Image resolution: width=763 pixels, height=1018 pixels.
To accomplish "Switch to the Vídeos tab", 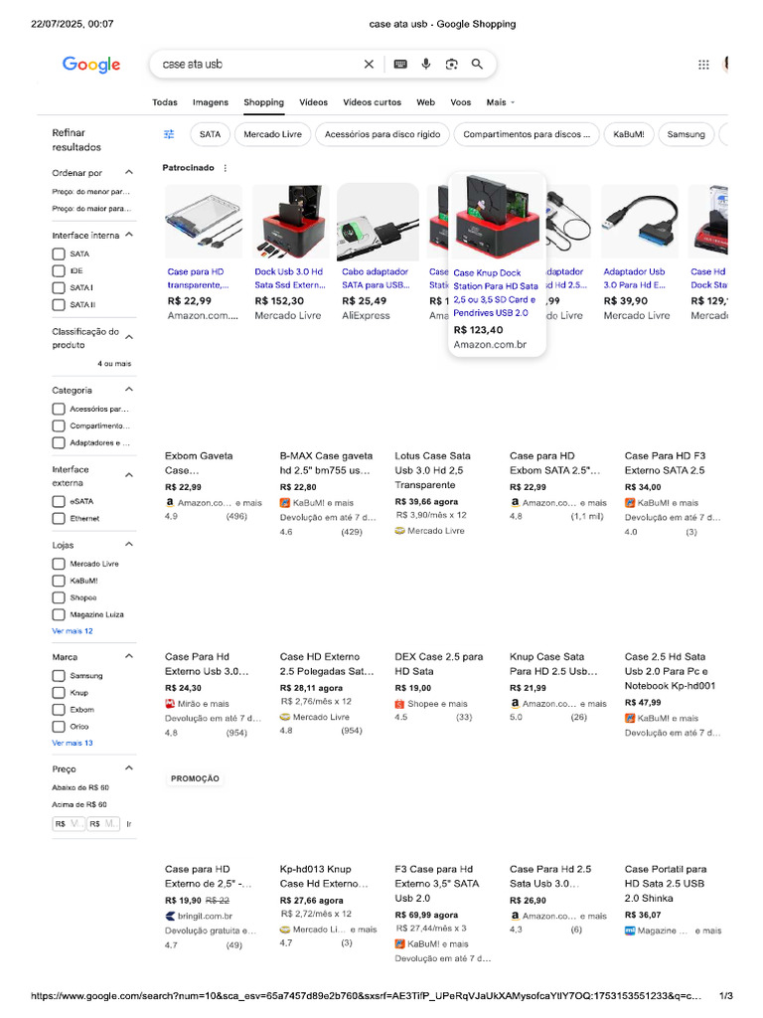I will 313,102.
